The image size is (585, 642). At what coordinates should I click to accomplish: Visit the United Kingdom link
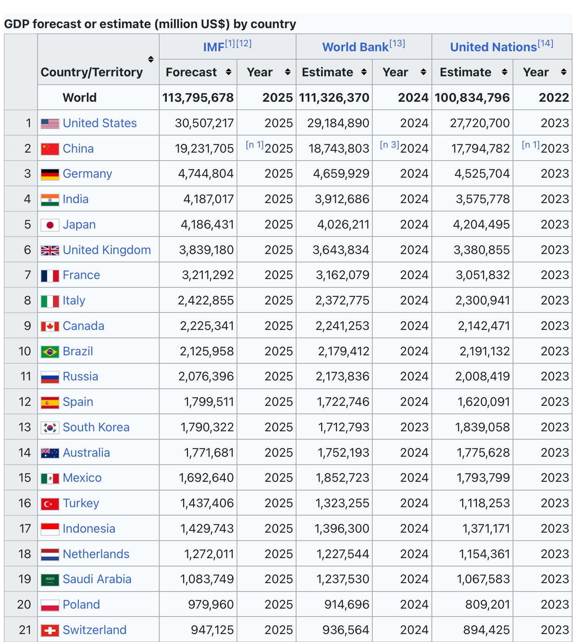pyautogui.click(x=107, y=250)
